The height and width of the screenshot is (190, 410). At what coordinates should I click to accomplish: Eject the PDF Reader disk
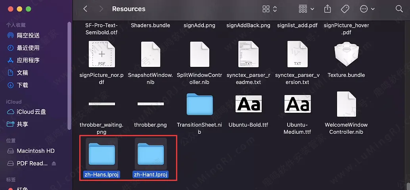coord(54,163)
